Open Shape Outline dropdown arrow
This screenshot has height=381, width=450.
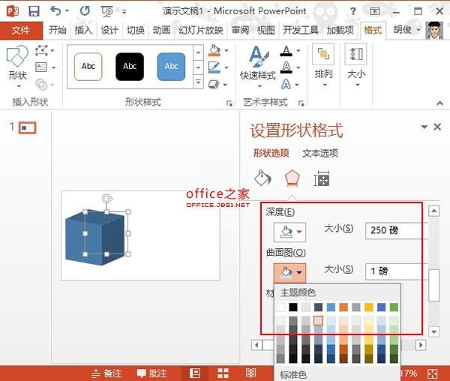click(x=226, y=67)
